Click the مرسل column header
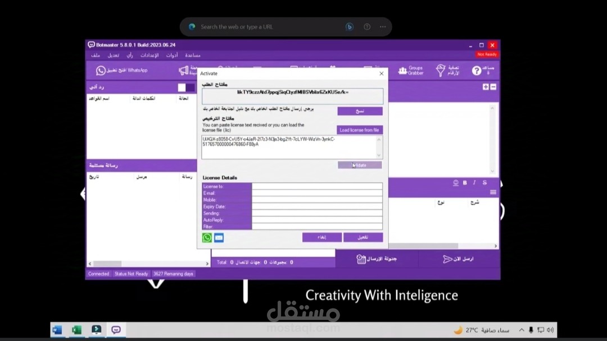 coord(142,177)
